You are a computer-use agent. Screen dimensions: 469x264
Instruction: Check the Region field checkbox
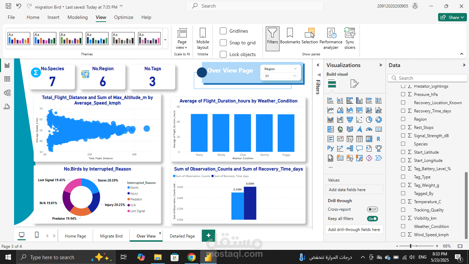(x=403, y=119)
